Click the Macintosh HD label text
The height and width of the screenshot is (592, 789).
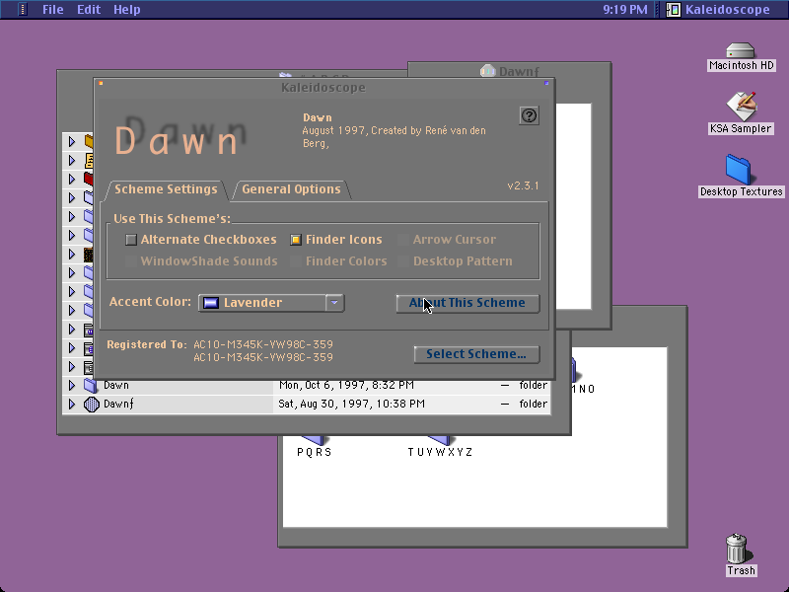(x=742, y=65)
